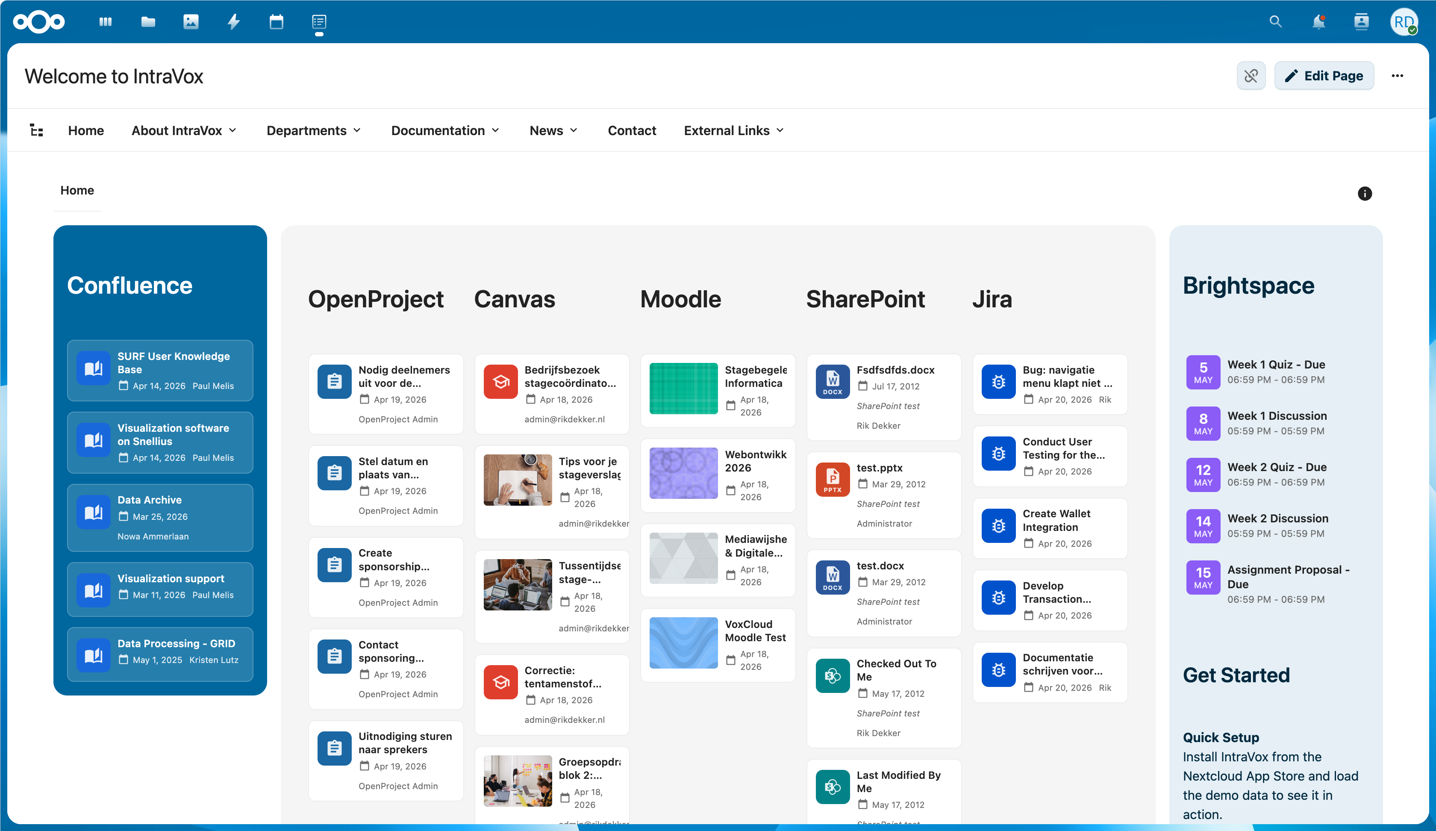
Task: Open the Visualization support card
Action: 160,589
